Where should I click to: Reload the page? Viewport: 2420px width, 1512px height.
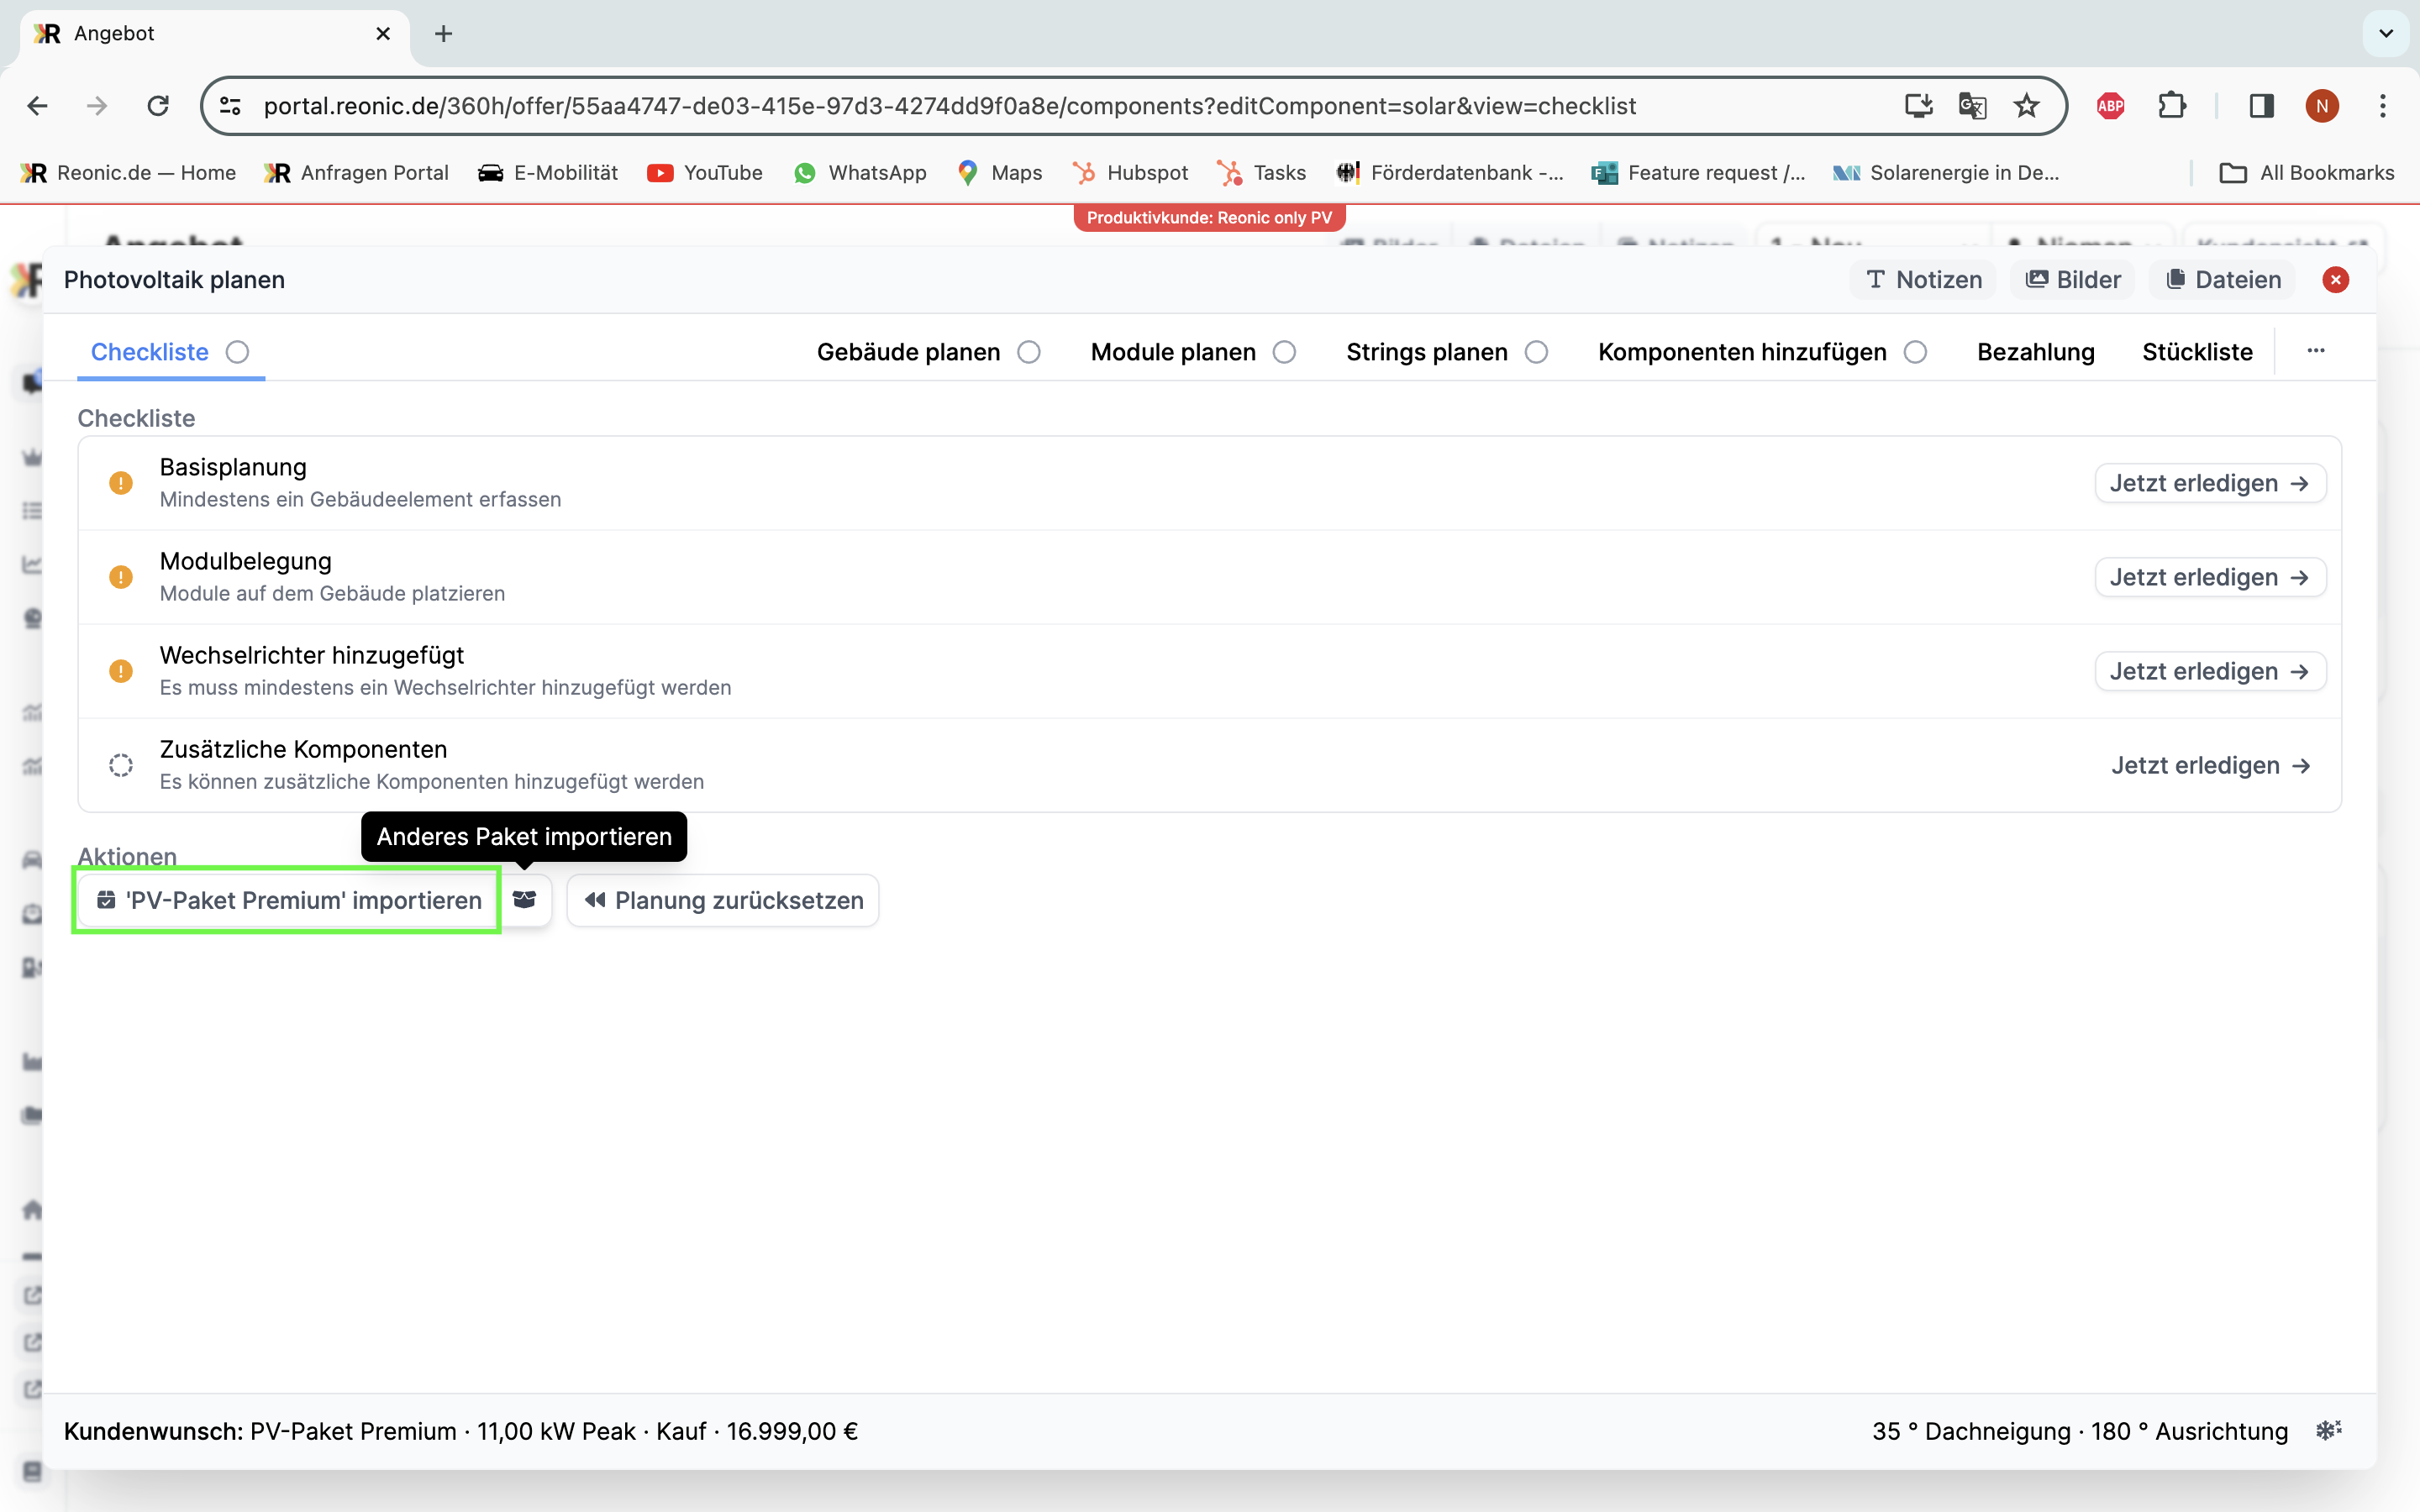coord(158,106)
